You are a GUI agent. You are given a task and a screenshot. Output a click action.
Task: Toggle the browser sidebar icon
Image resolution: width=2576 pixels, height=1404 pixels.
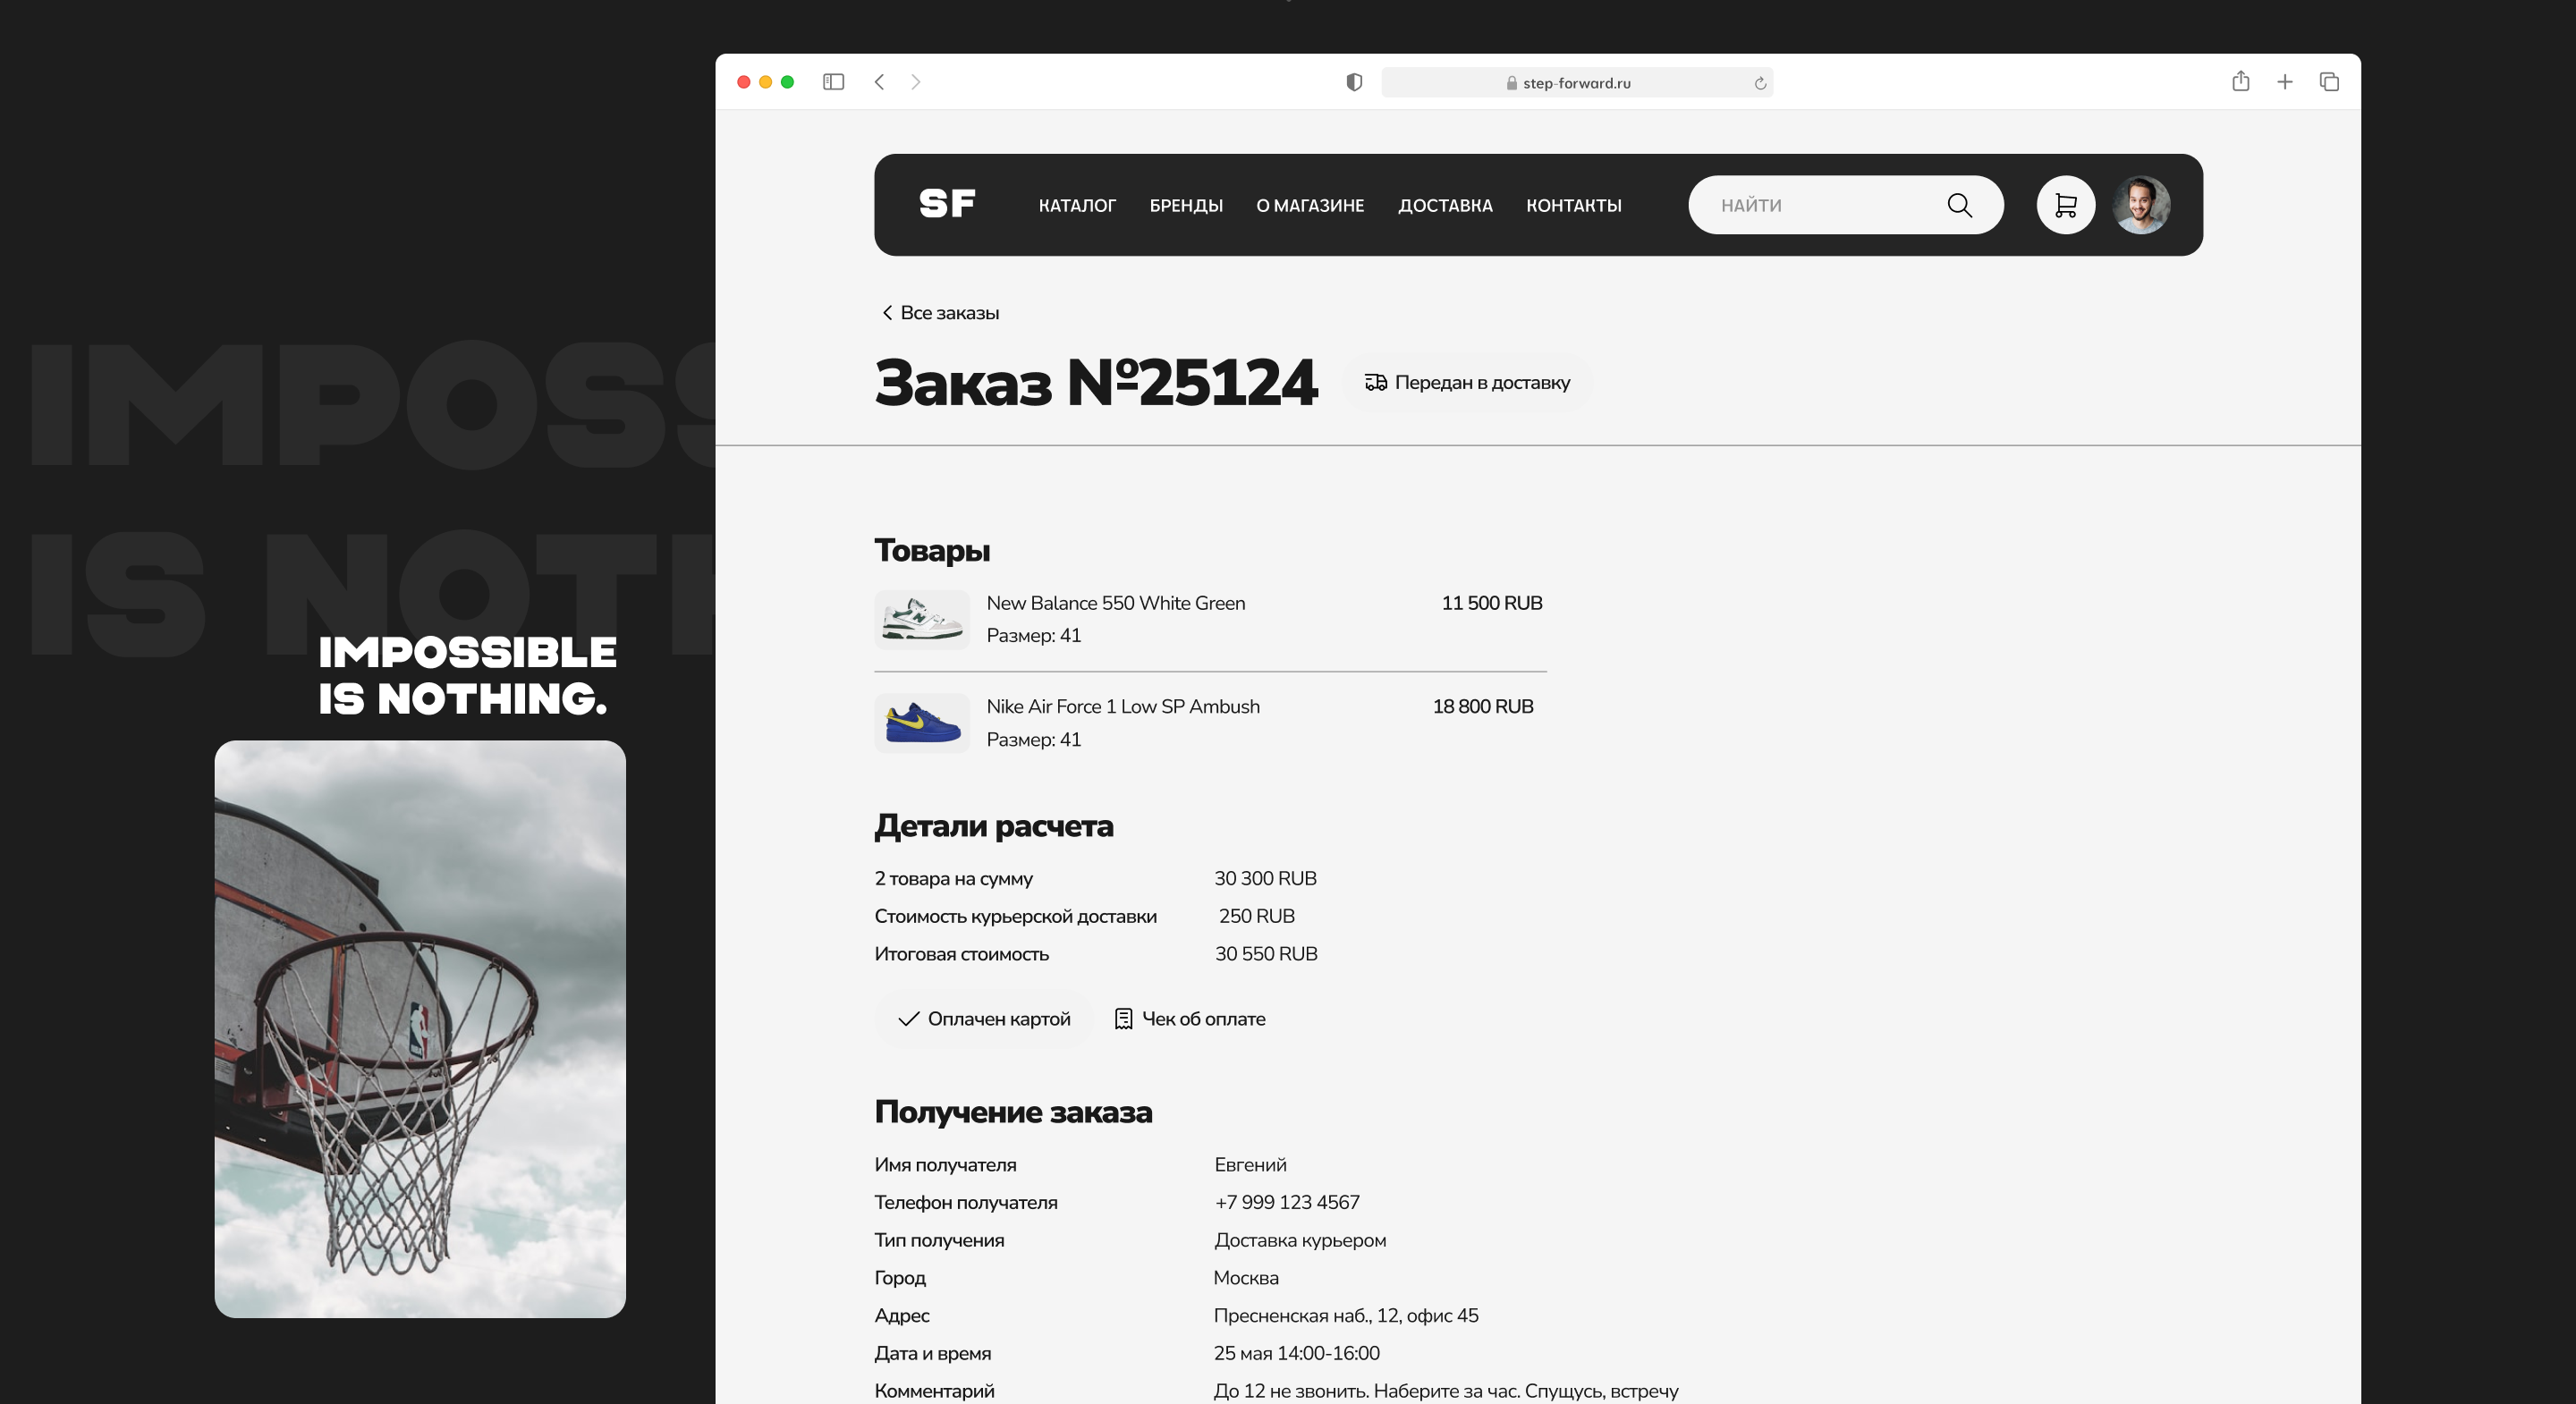pos(833,82)
